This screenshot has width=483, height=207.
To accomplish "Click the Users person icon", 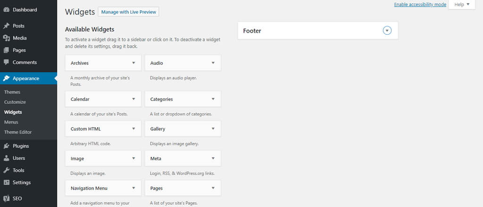I will (6, 158).
